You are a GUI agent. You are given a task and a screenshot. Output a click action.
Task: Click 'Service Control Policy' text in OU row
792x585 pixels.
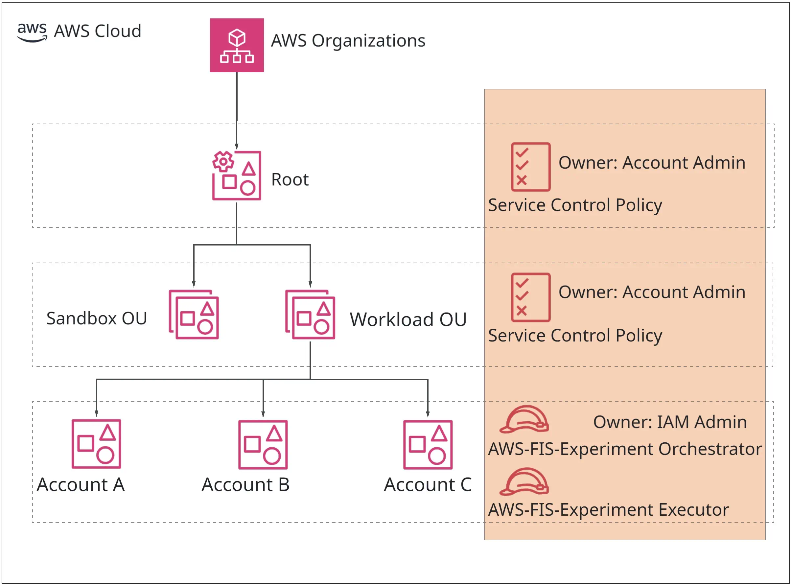click(575, 336)
